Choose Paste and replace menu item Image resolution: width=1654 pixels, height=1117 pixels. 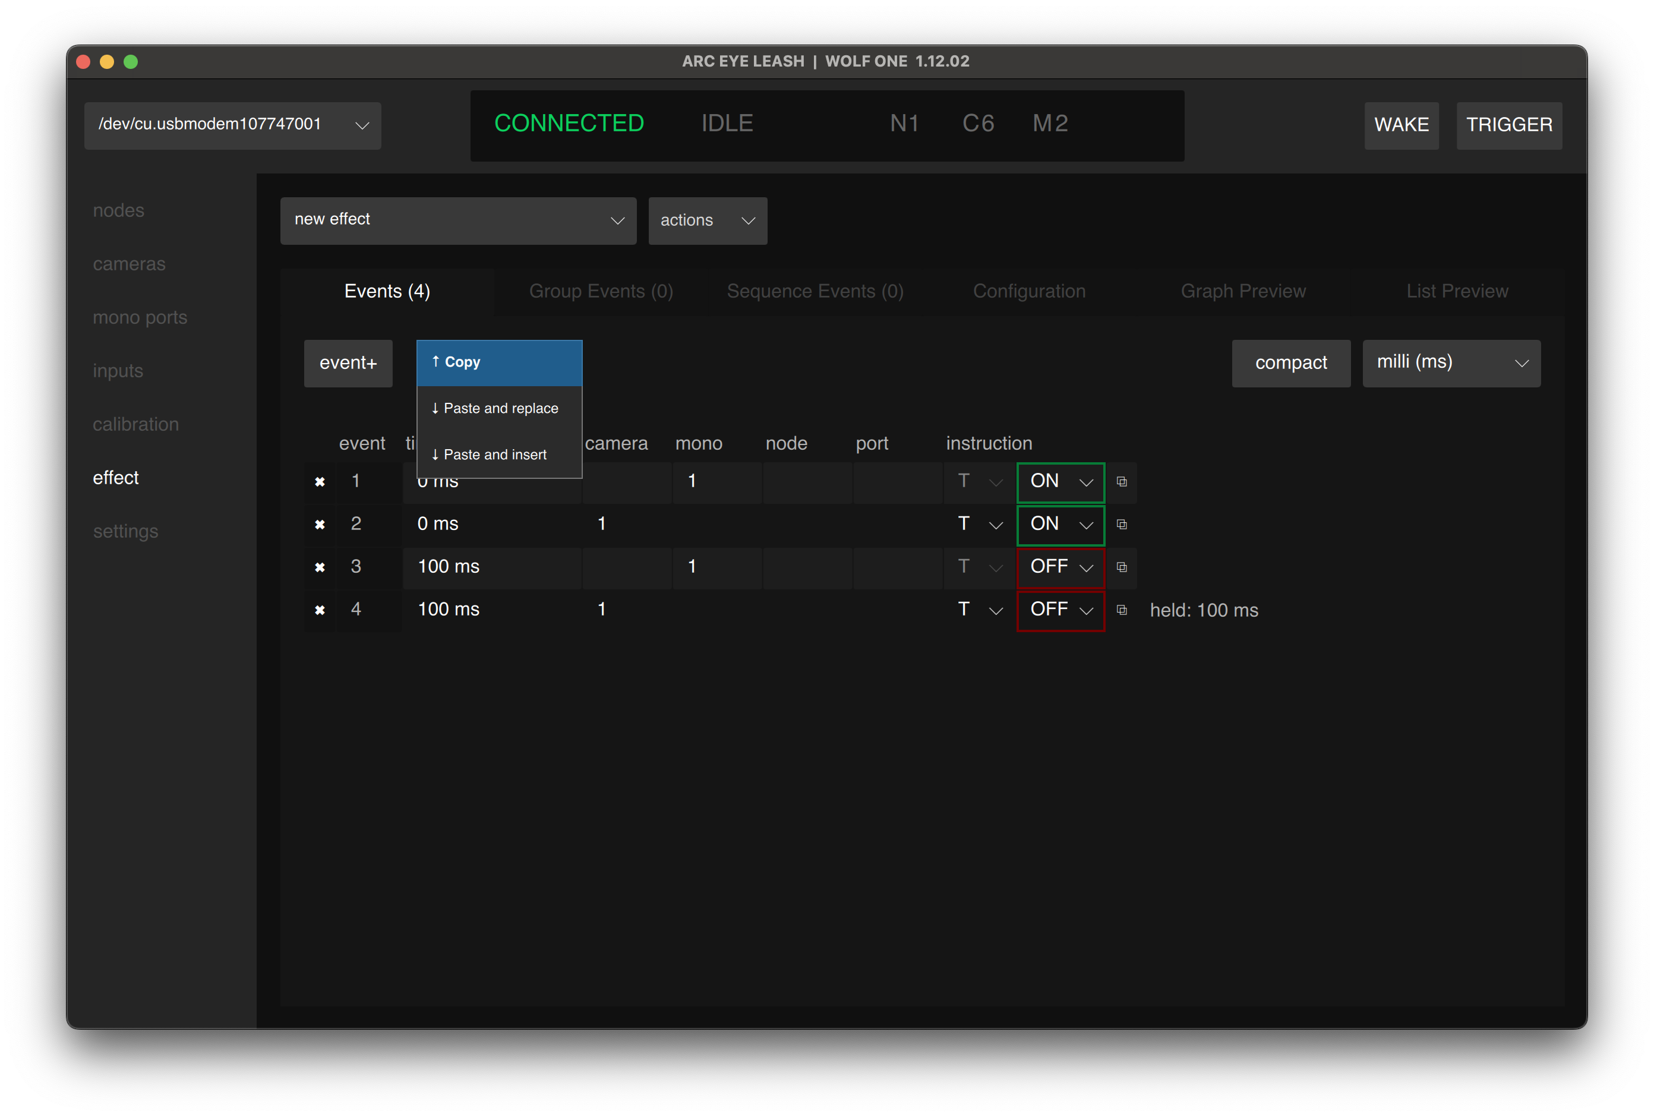click(499, 409)
